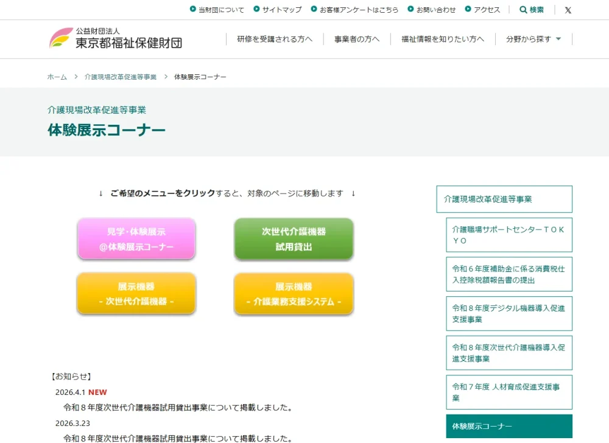Click the 2026.3.23 notice date
Viewport: 609px width, 443px height.
click(x=72, y=423)
